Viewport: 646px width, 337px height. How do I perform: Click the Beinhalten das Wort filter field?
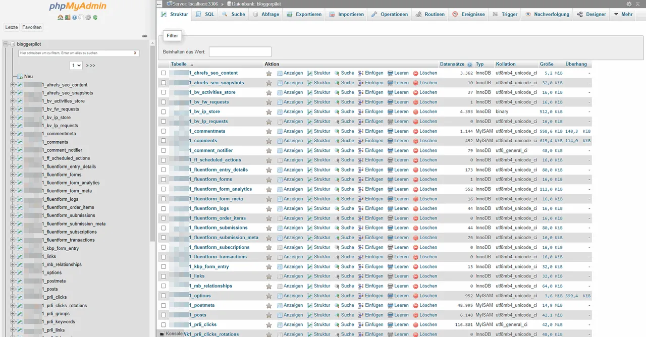coord(240,52)
